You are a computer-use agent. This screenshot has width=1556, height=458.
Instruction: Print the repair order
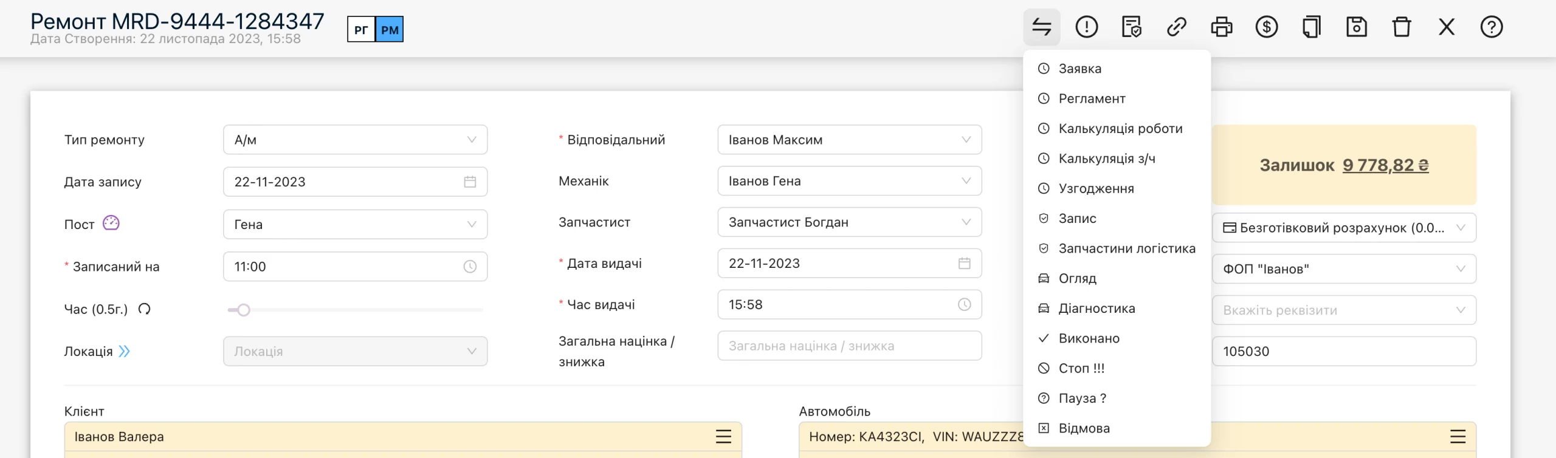coord(1221,27)
